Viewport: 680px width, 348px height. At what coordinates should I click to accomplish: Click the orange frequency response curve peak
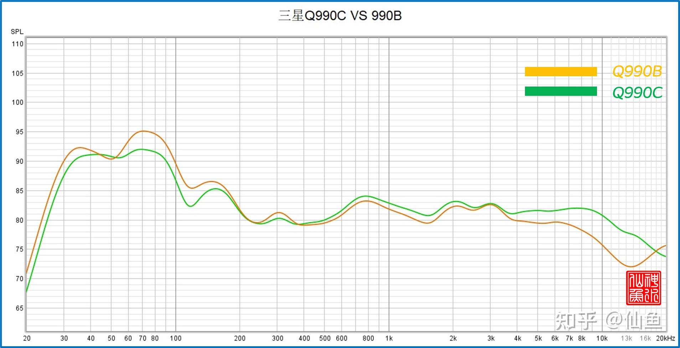click(143, 131)
